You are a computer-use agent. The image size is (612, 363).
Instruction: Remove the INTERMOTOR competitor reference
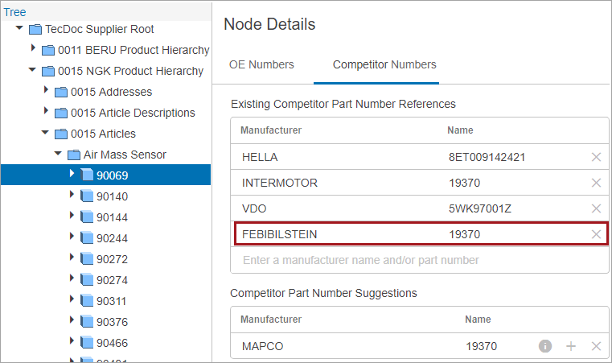[596, 183]
